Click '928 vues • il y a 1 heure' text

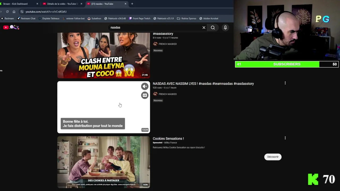[164, 88]
